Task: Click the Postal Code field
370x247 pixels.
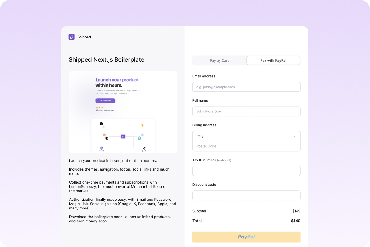Action: click(x=246, y=146)
